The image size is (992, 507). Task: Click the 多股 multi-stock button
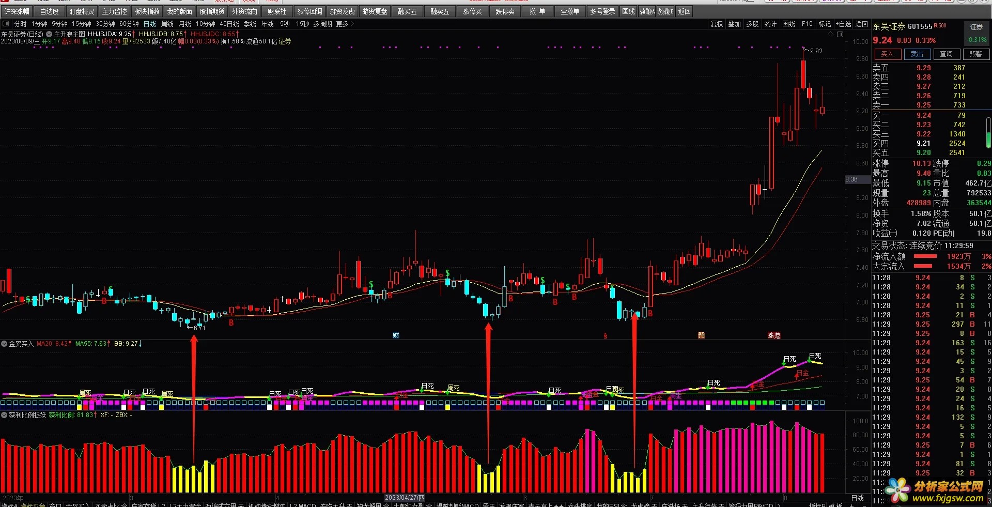(753, 24)
